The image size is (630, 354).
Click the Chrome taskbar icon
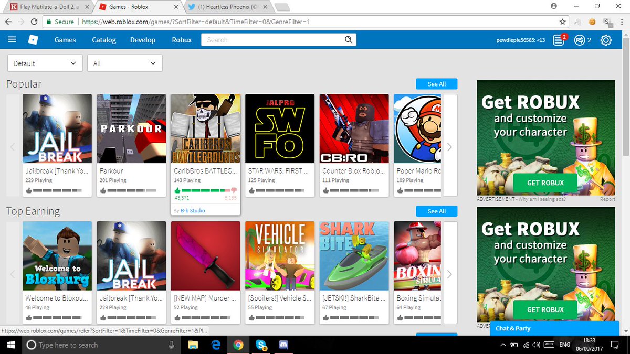(x=238, y=345)
